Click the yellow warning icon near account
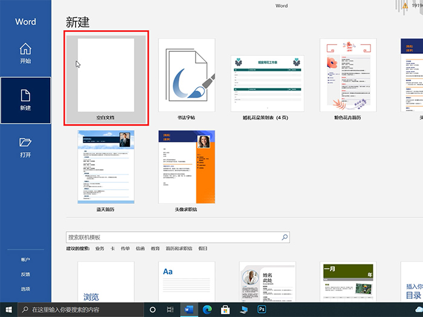The width and height of the screenshot is (423, 317). (405, 5)
